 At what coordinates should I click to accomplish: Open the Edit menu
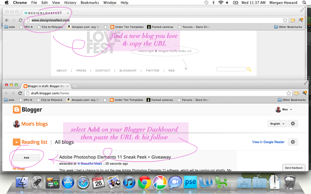click(44, 2)
